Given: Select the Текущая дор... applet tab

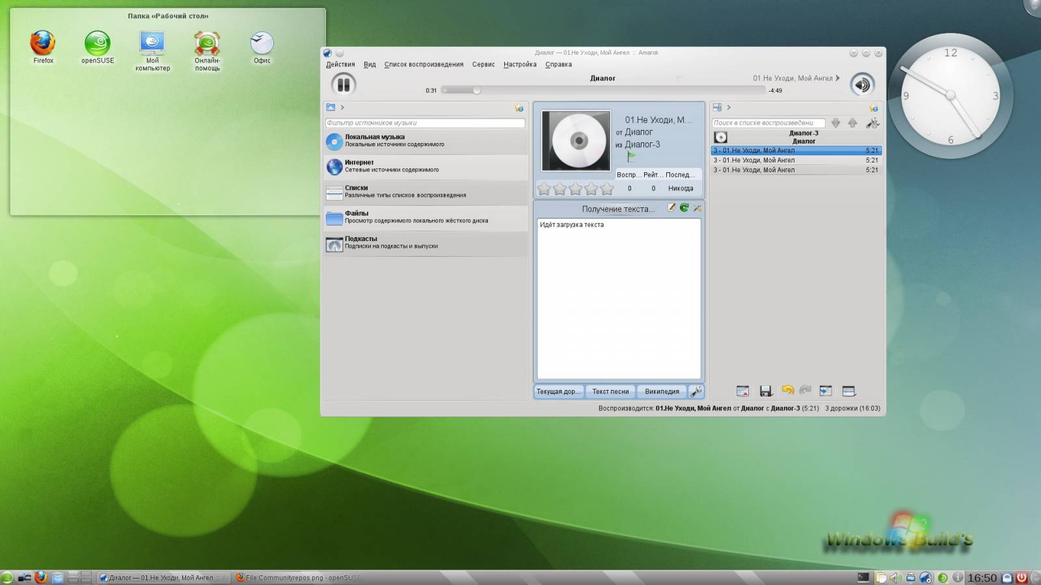Looking at the screenshot, I should (x=558, y=391).
